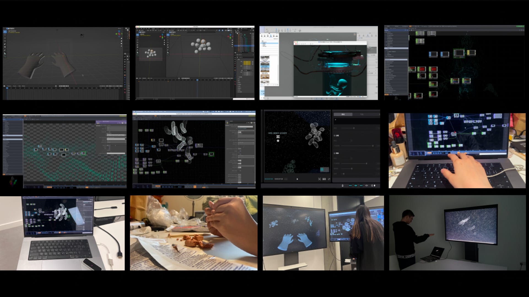
Task: Switch to the second tab in video editor panel
Action: pos(362,114)
